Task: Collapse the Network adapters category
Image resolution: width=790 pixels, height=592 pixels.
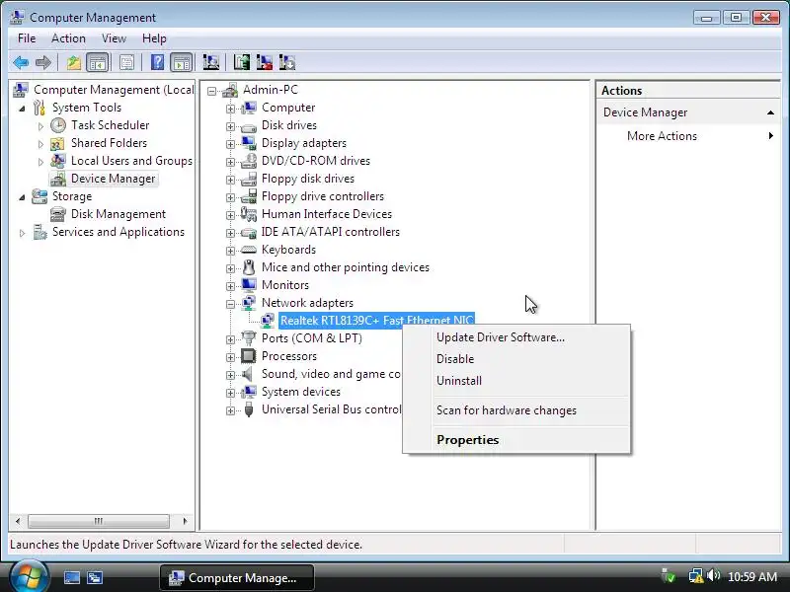Action: point(230,304)
